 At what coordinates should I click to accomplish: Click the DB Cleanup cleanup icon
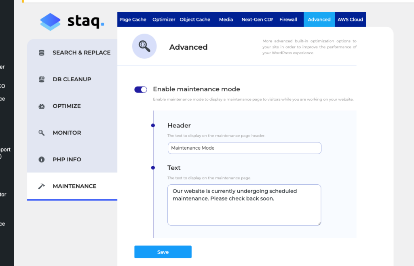[x=41, y=79]
